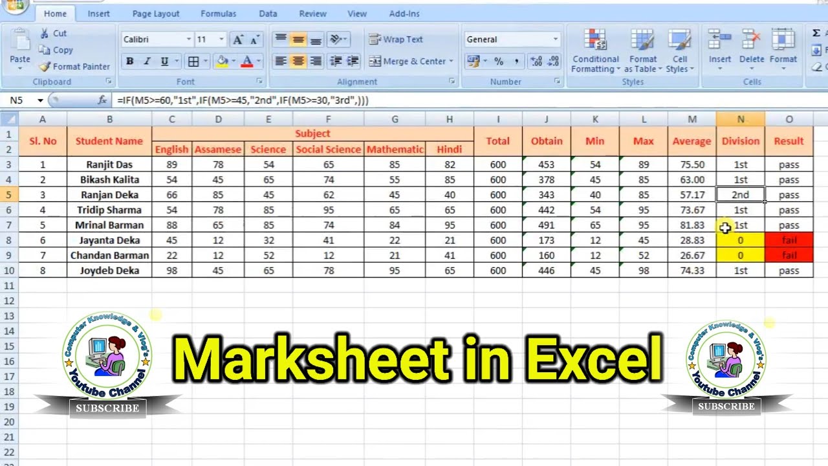The width and height of the screenshot is (828, 466).
Task: Expand the borders dropdown arrow
Action: click(206, 61)
